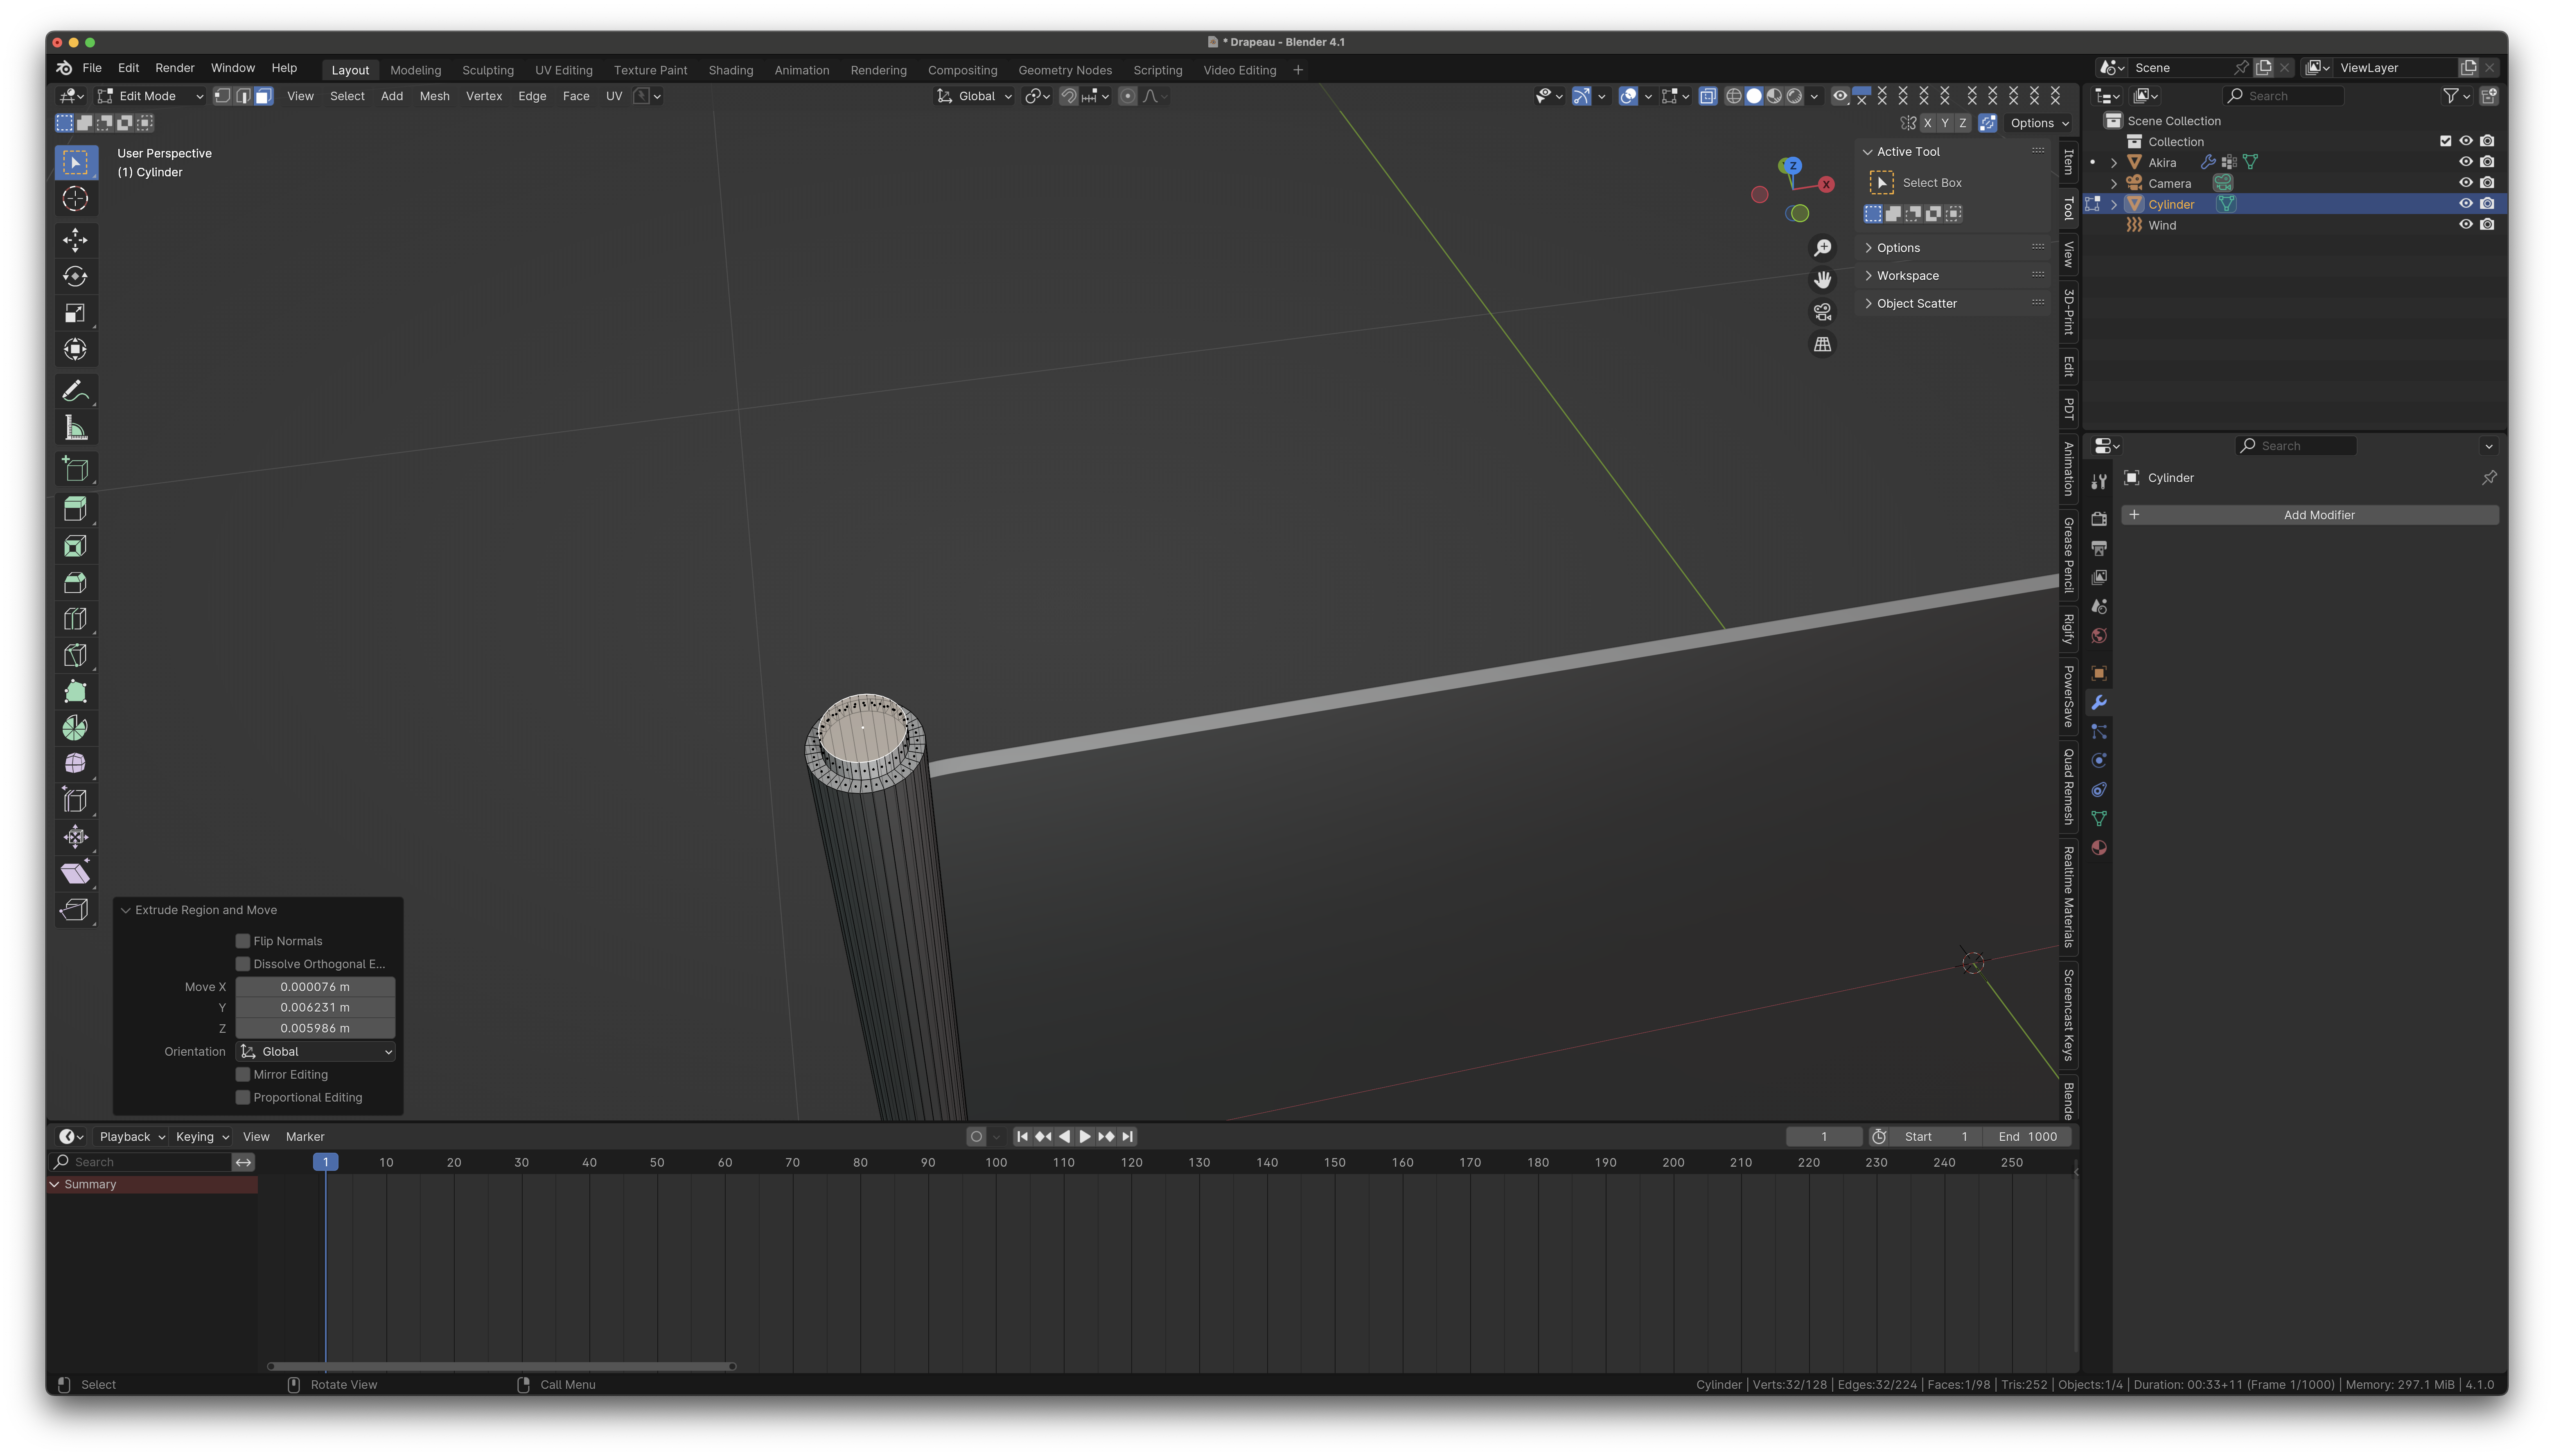Expand the Options panel in sidebar
The width and height of the screenshot is (2554, 1456).
pos(1898,248)
